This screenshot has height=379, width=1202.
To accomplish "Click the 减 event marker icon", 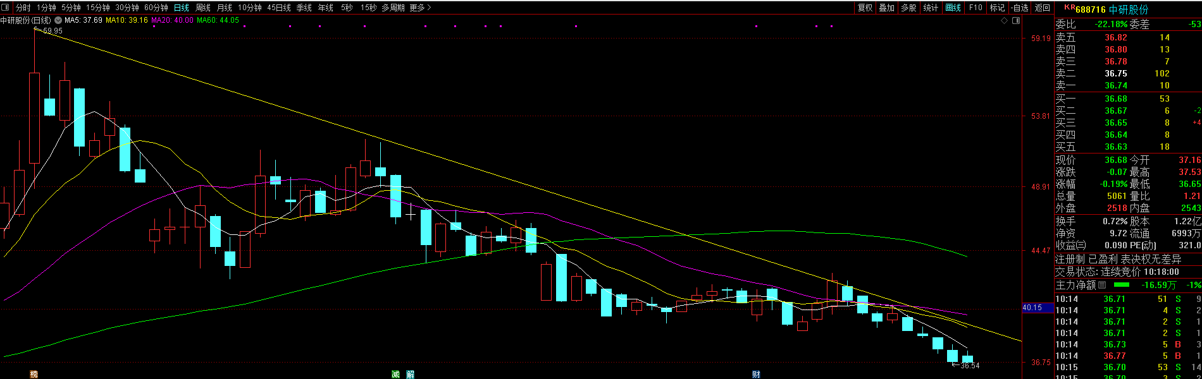I will (395, 375).
